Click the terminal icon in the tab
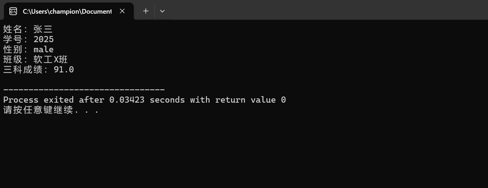The width and height of the screenshot is (488, 188). coord(13,11)
